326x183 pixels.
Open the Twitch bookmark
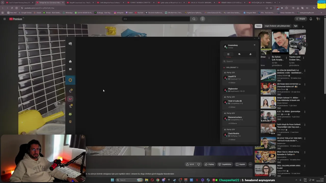point(129,12)
